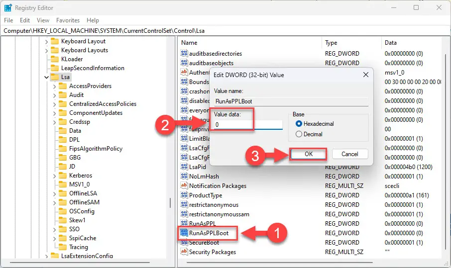Screen dimensions: 451x268
Task: Click the Audit folder icon
Action: pos(63,95)
